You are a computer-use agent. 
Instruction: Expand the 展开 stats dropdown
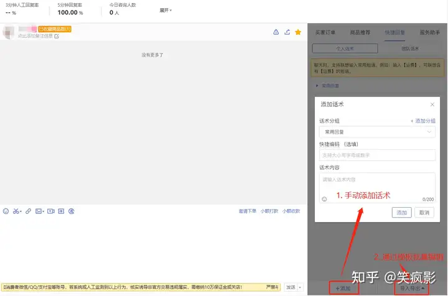[x=166, y=11]
